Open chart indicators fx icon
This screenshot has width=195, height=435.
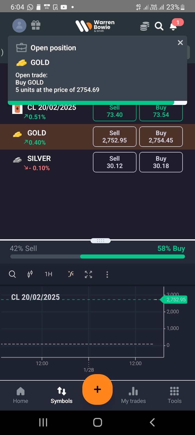[71, 274]
